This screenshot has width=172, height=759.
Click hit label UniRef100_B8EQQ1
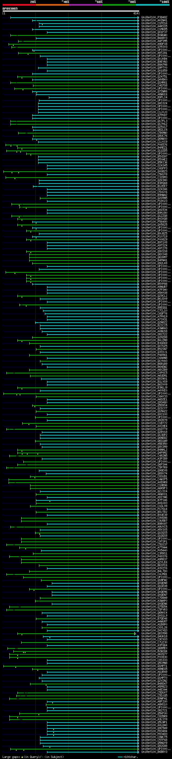pos(154,307)
